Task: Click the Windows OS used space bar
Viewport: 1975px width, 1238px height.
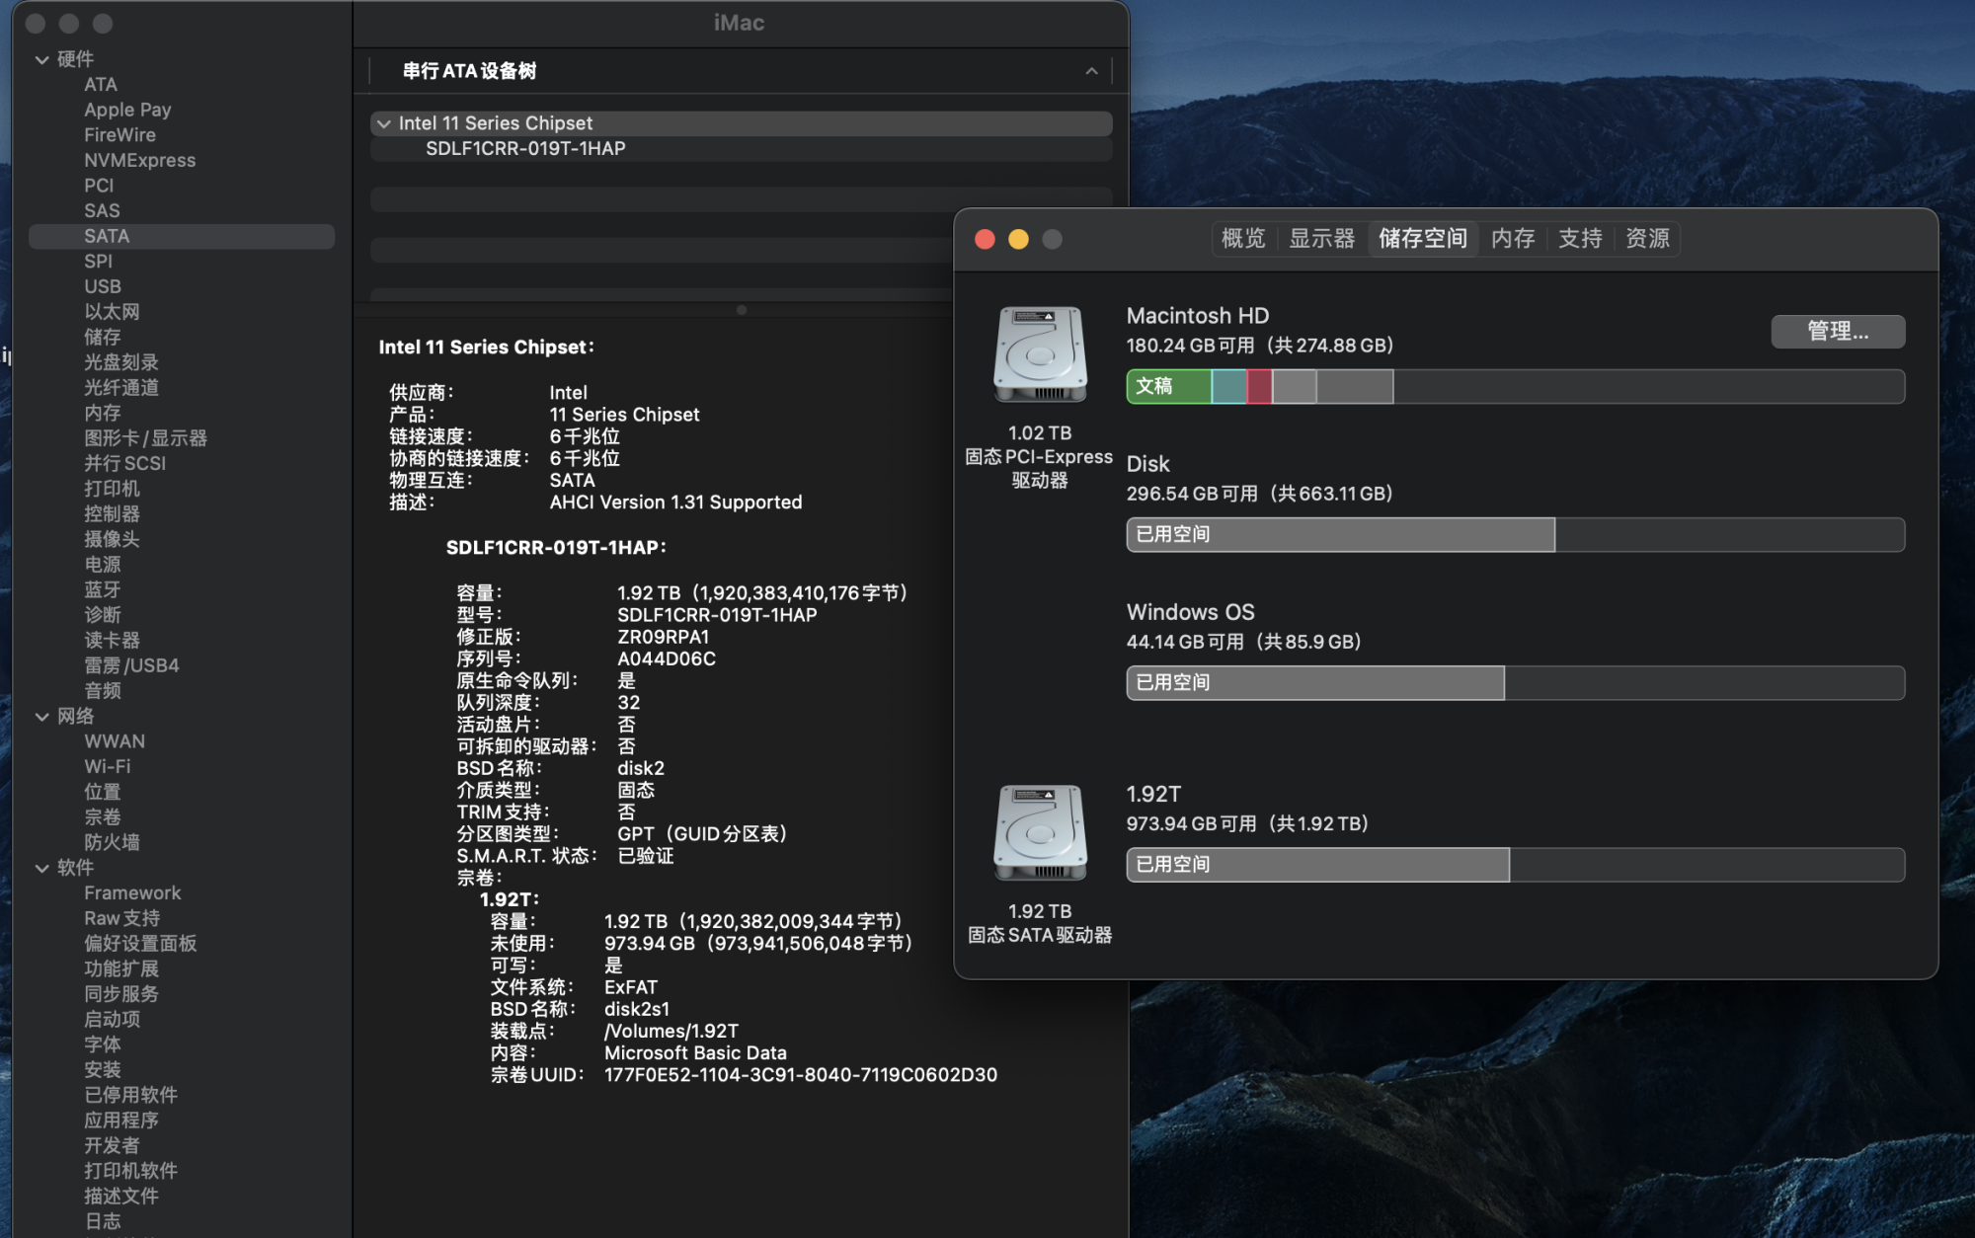Action: pos(1314,683)
